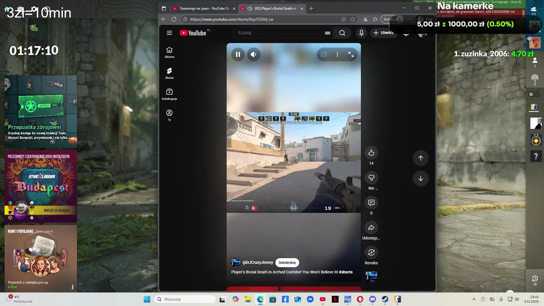
Task: Go to the next Short with down arrow
Action: (421, 178)
